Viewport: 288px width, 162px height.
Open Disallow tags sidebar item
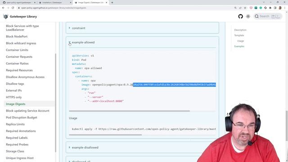tap(15, 84)
